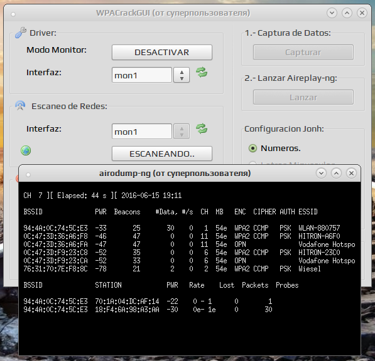This screenshot has width=375, height=361.
Task: Click the DESACTIVAR monitor mode button
Action: tap(162, 52)
